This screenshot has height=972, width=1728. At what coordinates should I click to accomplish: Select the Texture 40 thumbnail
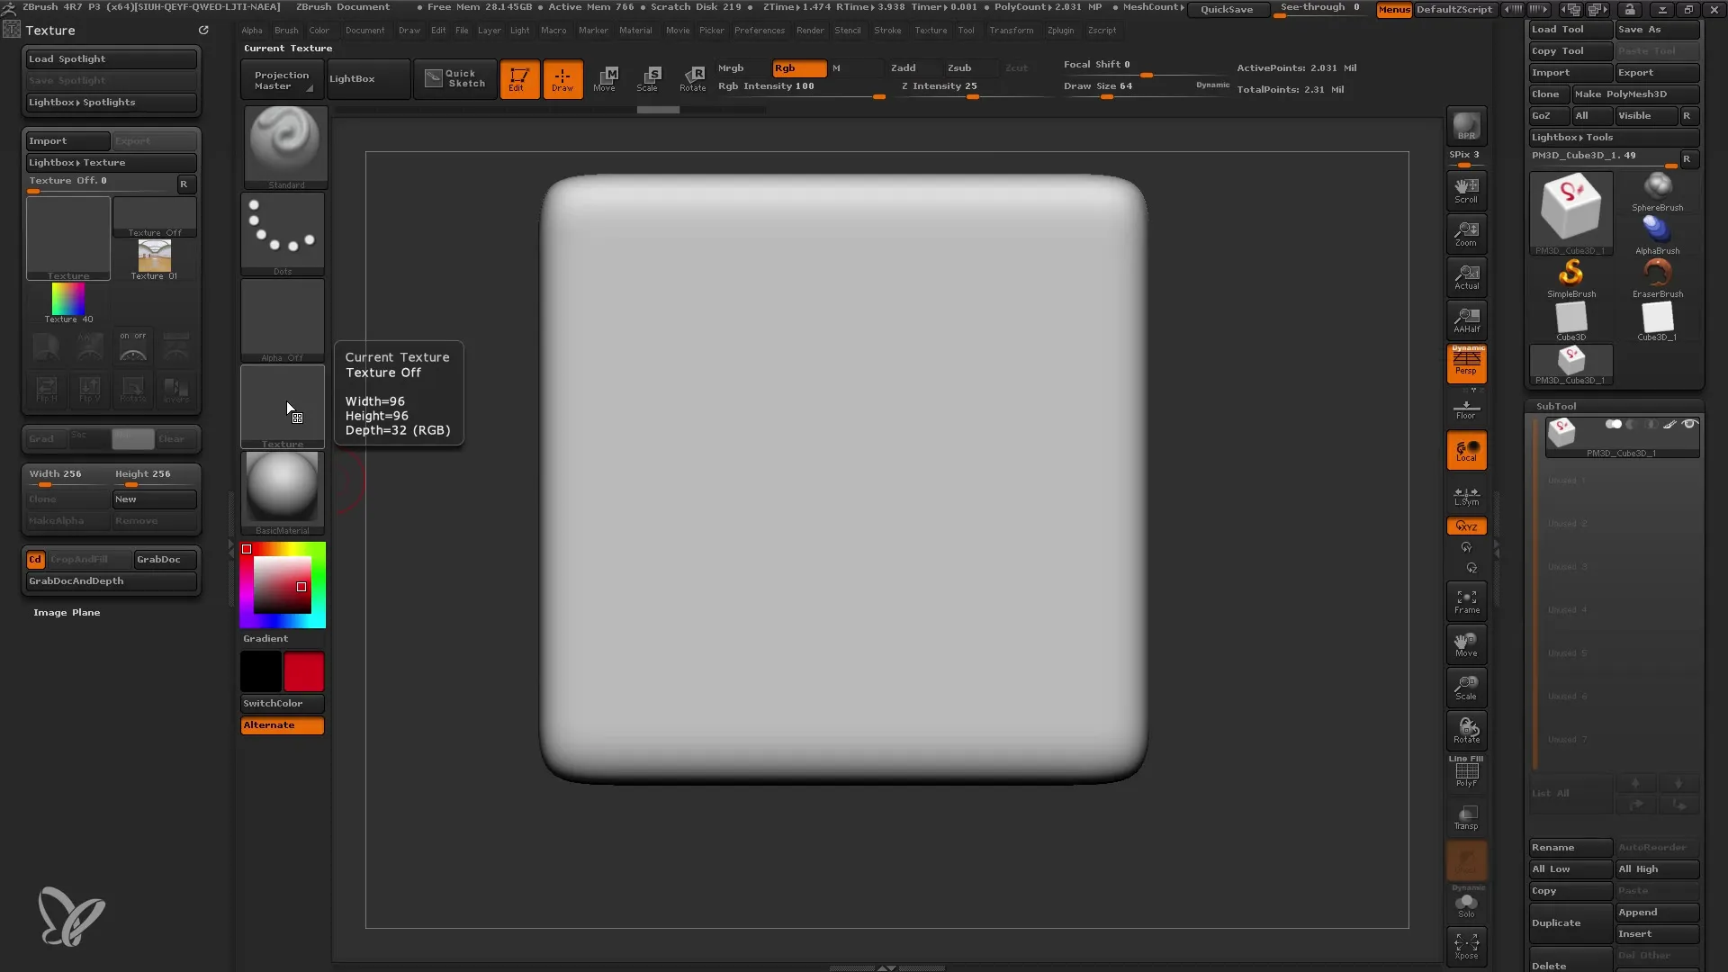coord(68,303)
